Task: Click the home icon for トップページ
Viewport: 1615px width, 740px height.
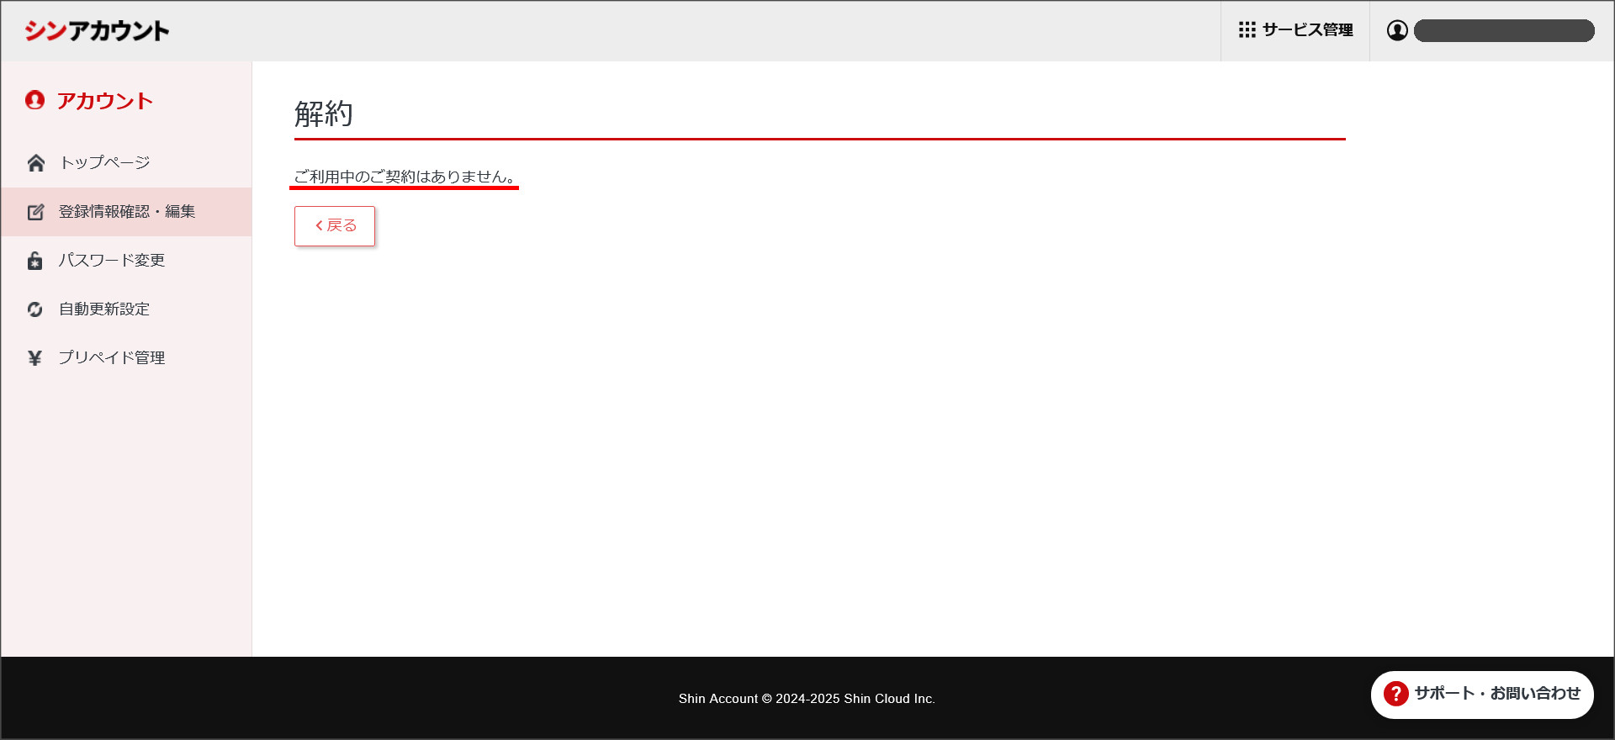Action: tap(35, 163)
